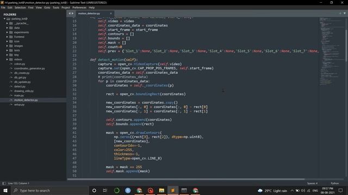Open the Selection menu

pos(20,8)
